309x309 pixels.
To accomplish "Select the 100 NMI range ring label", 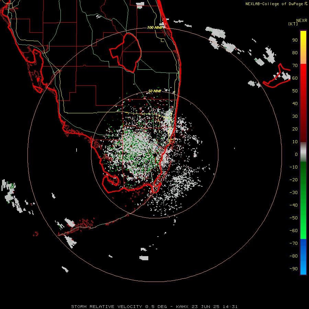I will coord(155,27).
